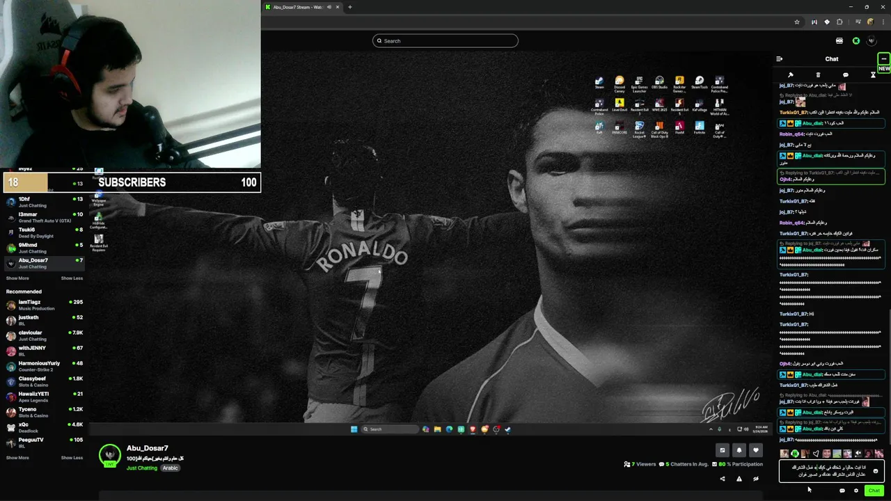Open Tsuki6 Dead By Daylight channel
891x501 pixels.
tap(44, 232)
